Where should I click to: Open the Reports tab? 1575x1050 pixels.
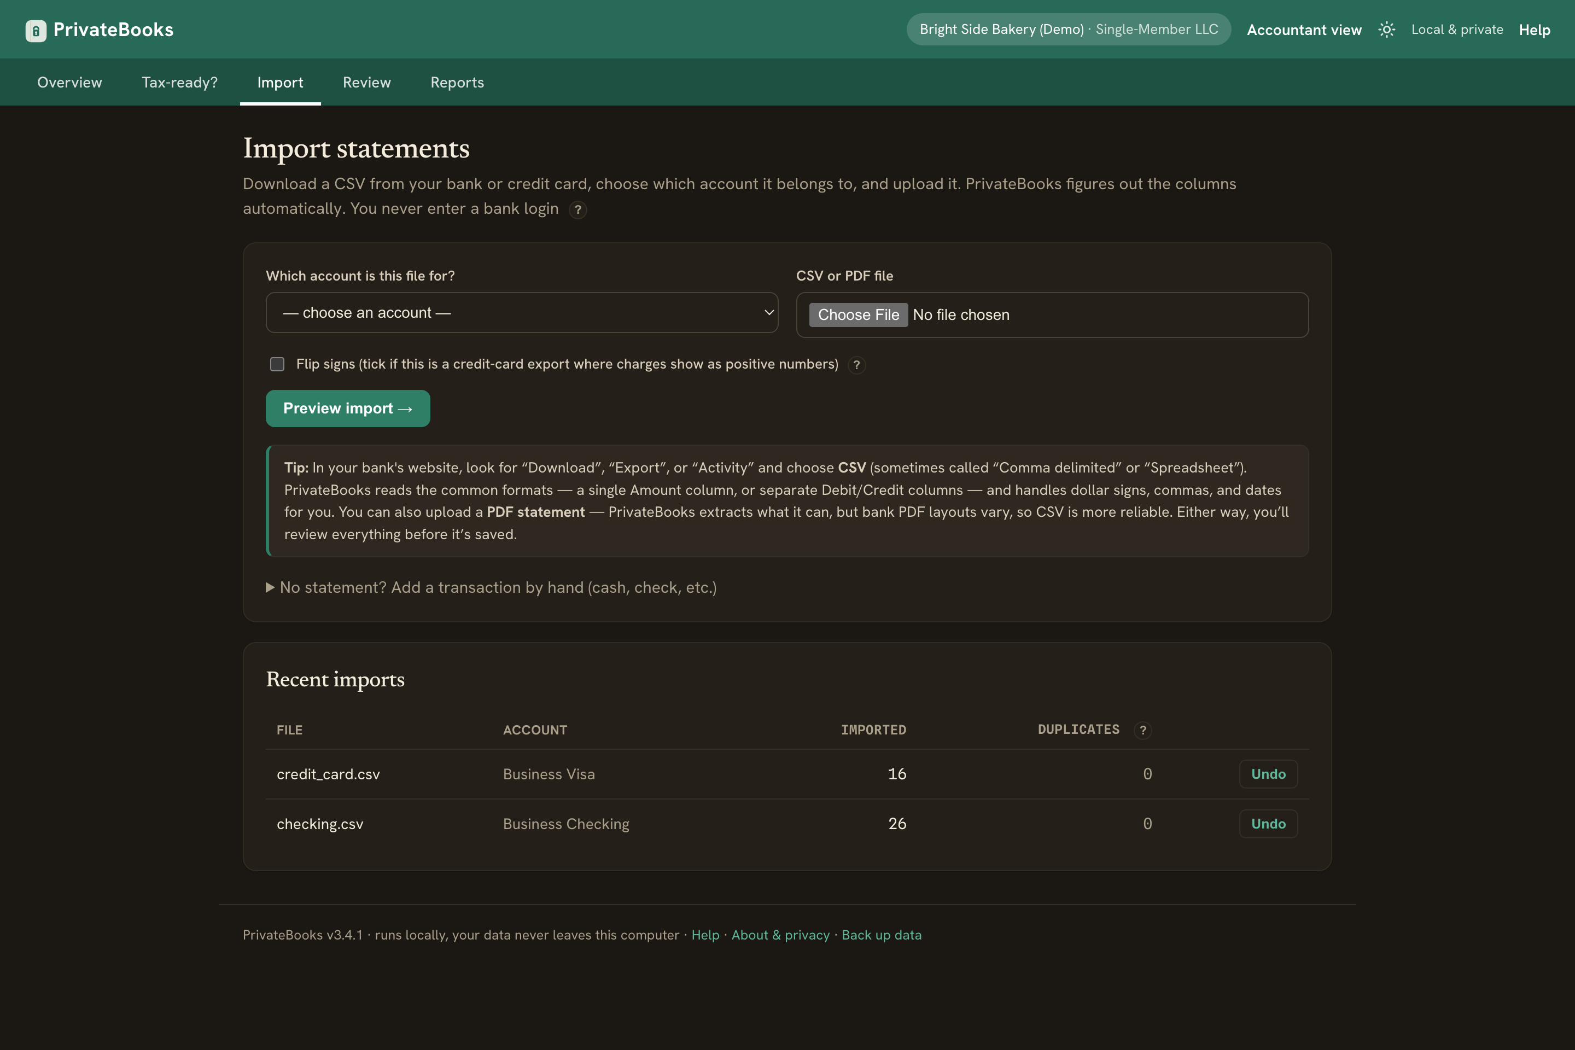tap(457, 83)
